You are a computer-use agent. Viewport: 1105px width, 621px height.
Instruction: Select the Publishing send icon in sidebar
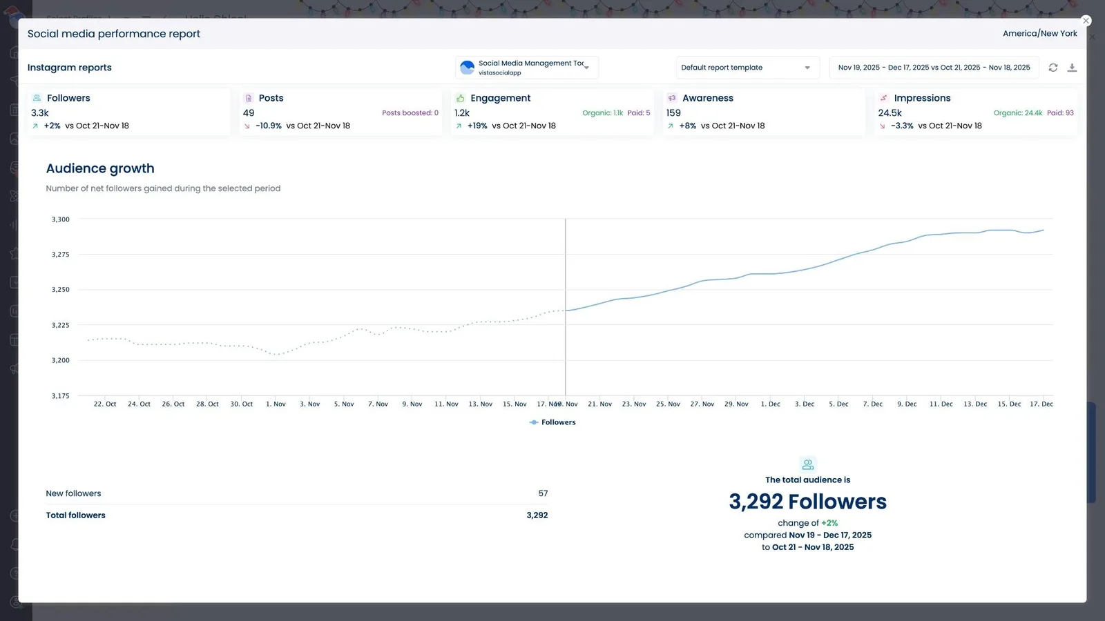pyautogui.click(x=15, y=80)
